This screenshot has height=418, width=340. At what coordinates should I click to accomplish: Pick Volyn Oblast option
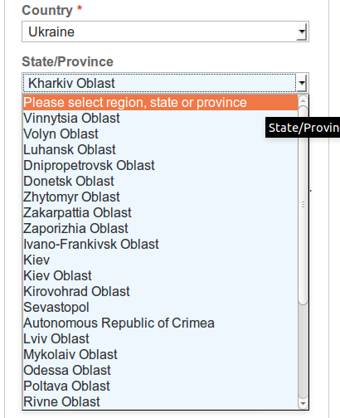[x=160, y=134]
